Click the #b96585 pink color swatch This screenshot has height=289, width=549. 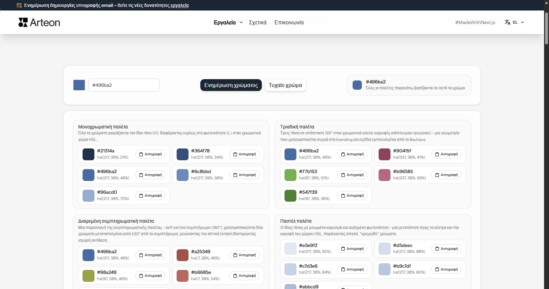(x=385, y=175)
